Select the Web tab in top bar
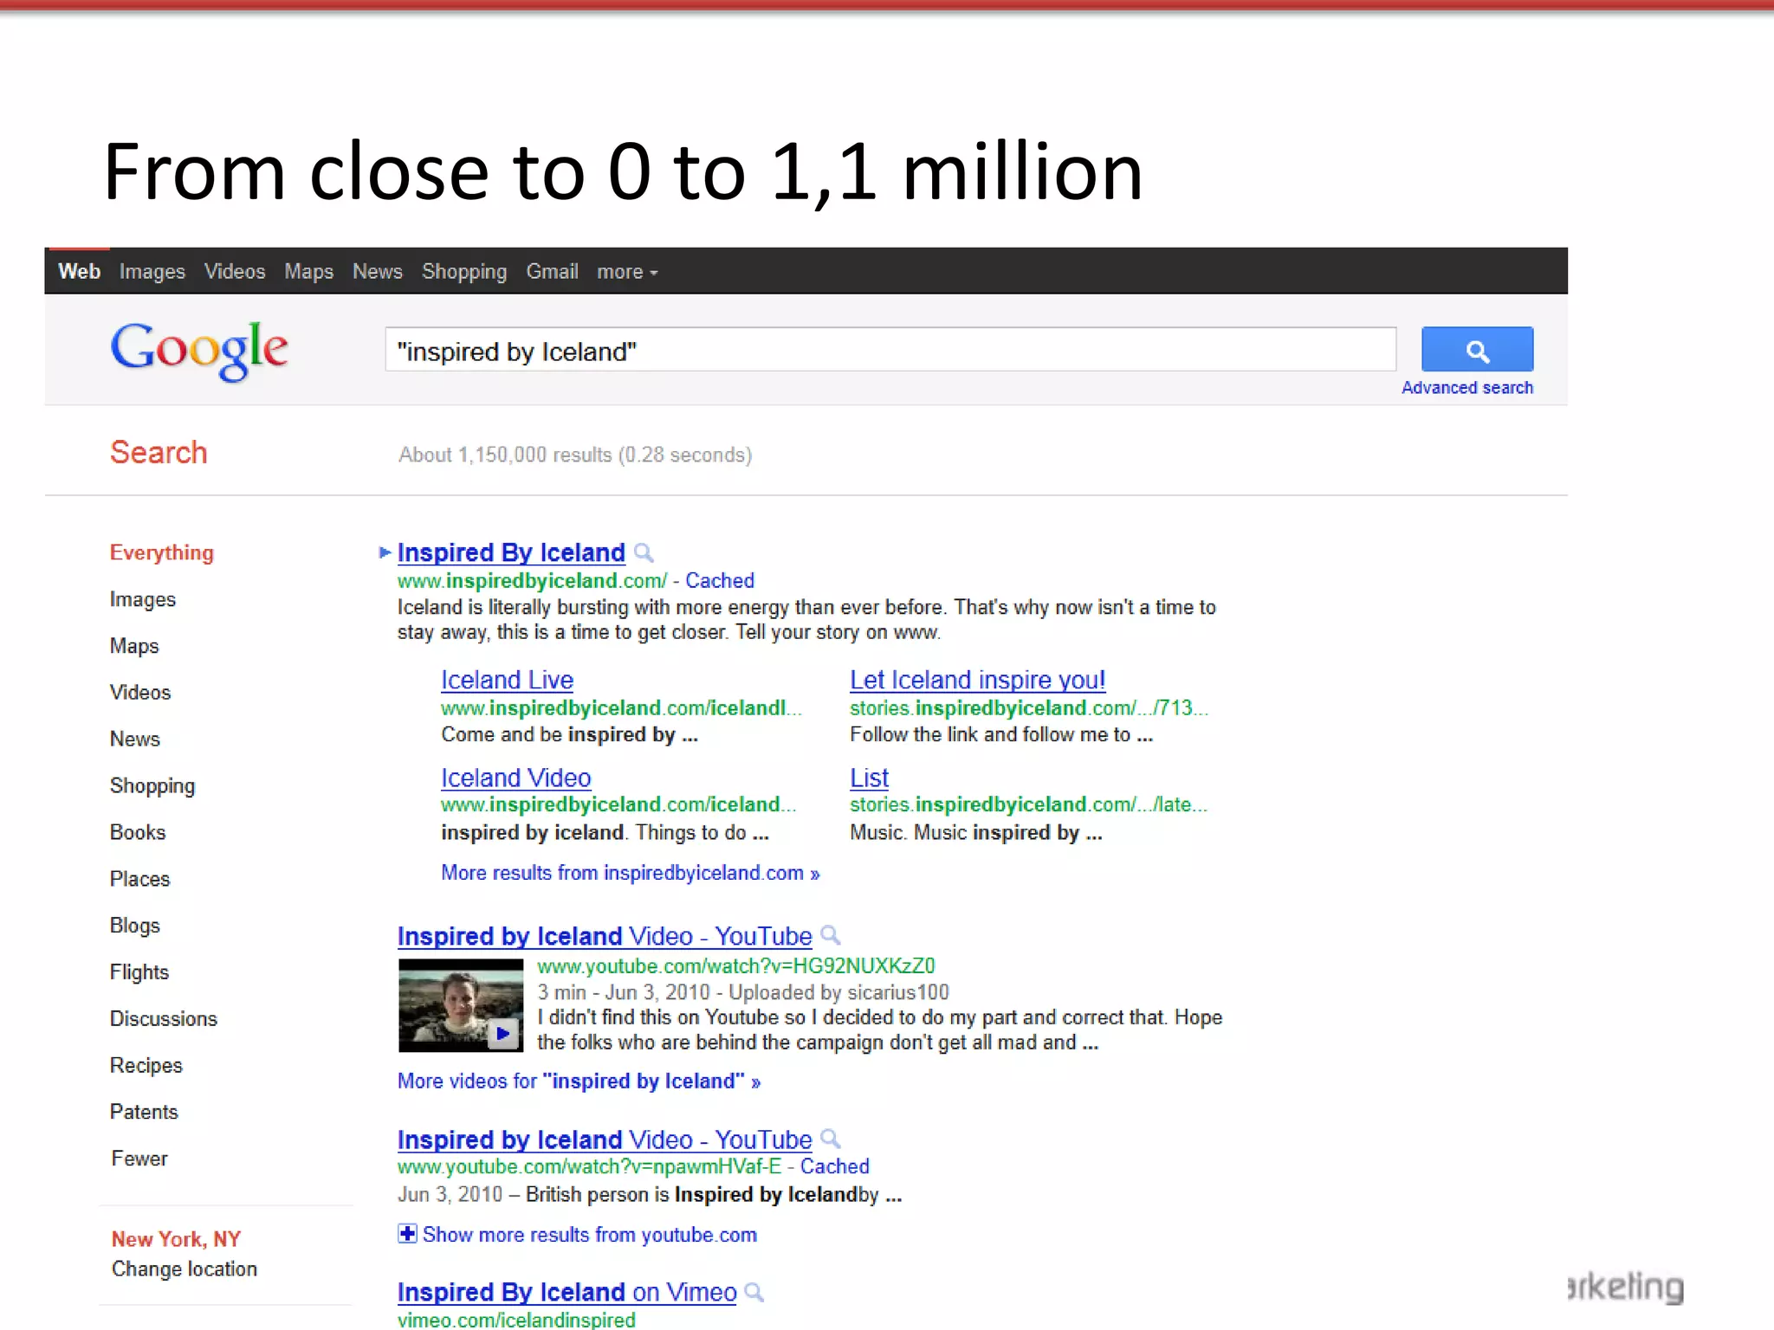 (79, 272)
